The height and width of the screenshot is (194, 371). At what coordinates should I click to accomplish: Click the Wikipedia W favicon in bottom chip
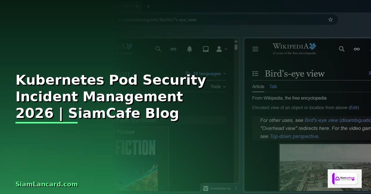pyautogui.click(x=206, y=188)
